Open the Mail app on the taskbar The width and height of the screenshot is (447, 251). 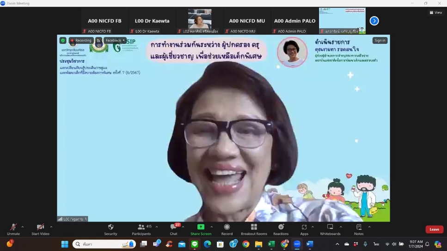coord(182,244)
